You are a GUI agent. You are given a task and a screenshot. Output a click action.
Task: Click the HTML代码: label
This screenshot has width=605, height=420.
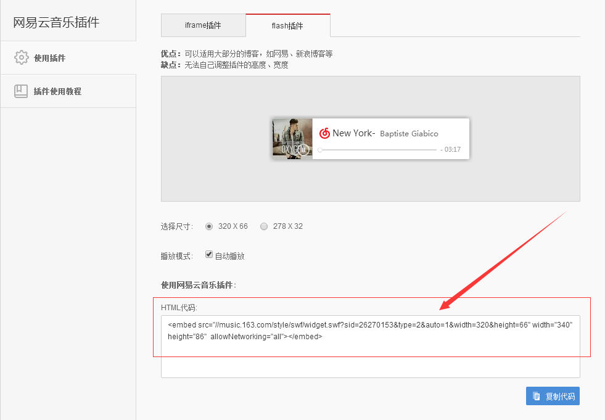(179, 308)
